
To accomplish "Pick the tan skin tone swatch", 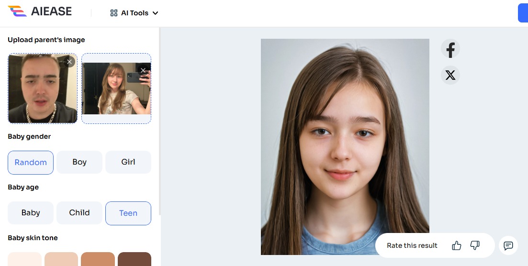I will pyautogui.click(x=98, y=259).
